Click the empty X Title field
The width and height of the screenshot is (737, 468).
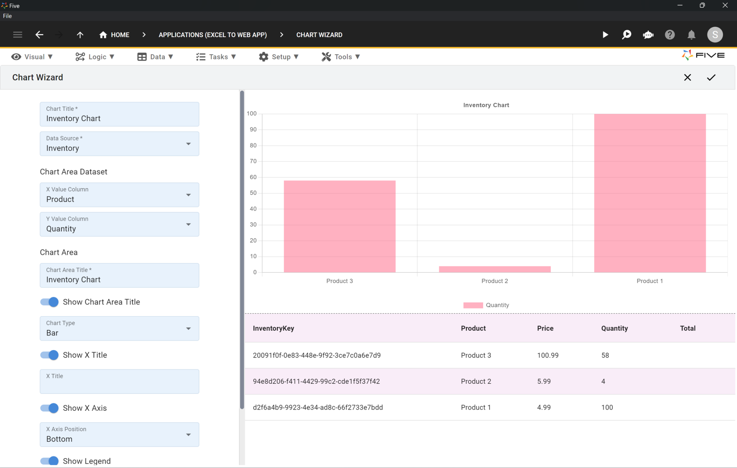pos(119,381)
